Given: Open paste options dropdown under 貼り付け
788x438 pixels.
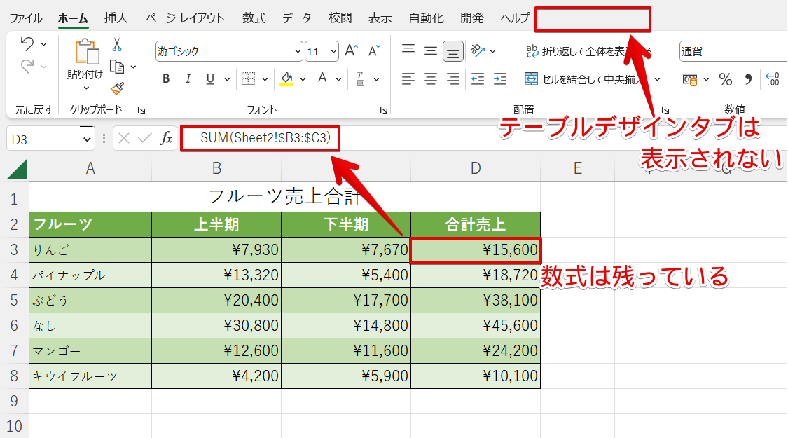Looking at the screenshot, I should coord(86,88).
